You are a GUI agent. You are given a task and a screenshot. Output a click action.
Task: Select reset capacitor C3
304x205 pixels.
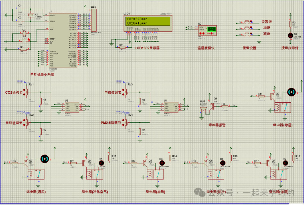[24, 34]
